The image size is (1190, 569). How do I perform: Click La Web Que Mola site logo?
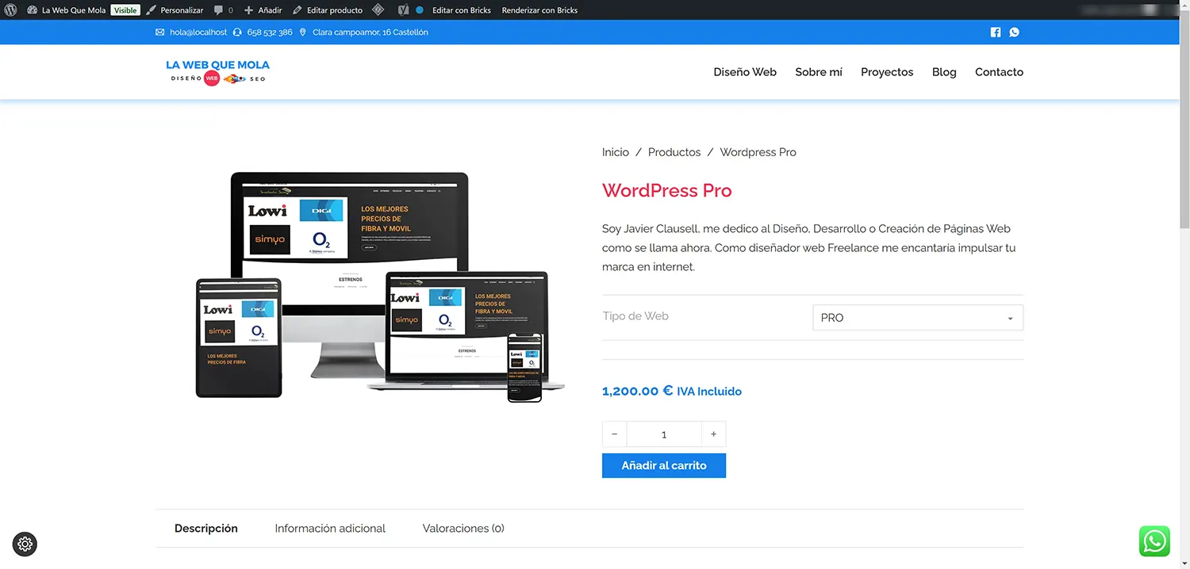(218, 72)
